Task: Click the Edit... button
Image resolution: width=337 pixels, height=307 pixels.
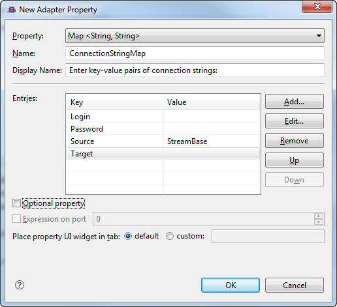Action: click(x=295, y=121)
